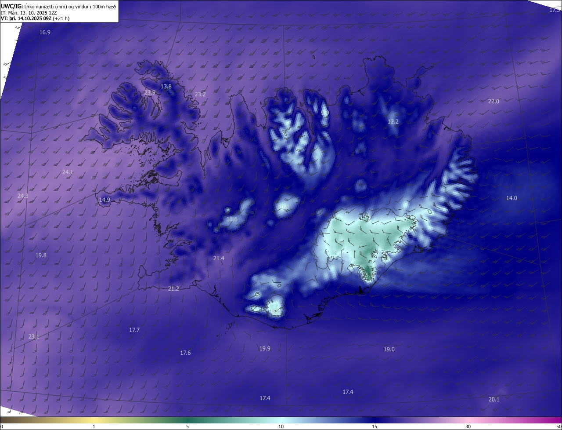Click the 12.2 value label

click(393, 122)
